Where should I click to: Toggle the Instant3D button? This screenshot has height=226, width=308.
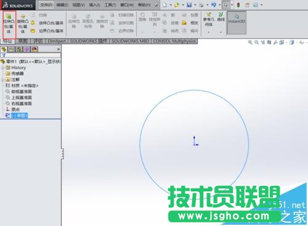(237, 22)
